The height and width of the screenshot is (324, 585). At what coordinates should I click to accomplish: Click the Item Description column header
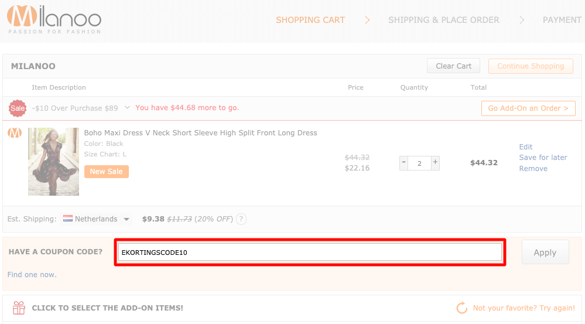tap(59, 87)
